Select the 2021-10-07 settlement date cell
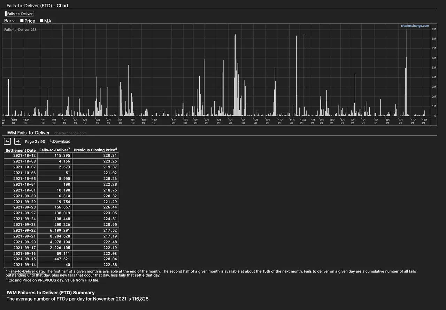The image size is (446, 310). click(x=21, y=167)
